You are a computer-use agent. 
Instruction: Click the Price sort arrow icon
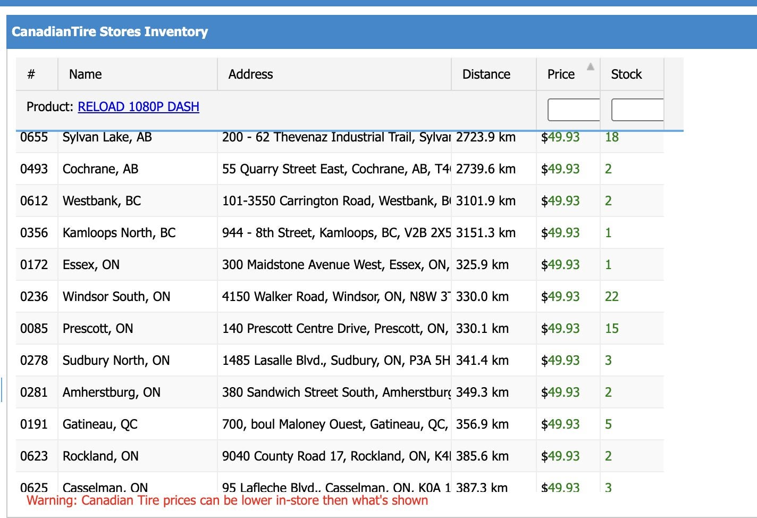tap(590, 66)
